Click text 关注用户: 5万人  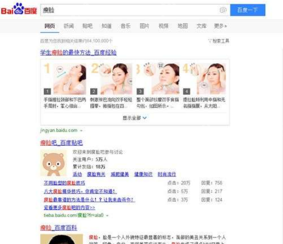pyautogui.click(x=90, y=160)
